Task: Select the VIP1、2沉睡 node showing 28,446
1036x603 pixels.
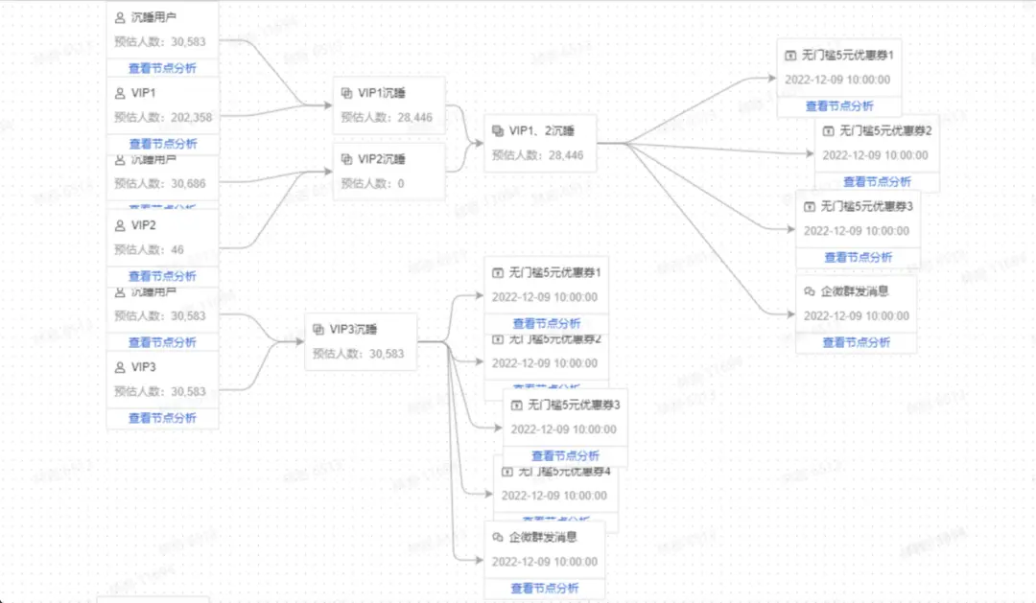Action: pyautogui.click(x=540, y=142)
